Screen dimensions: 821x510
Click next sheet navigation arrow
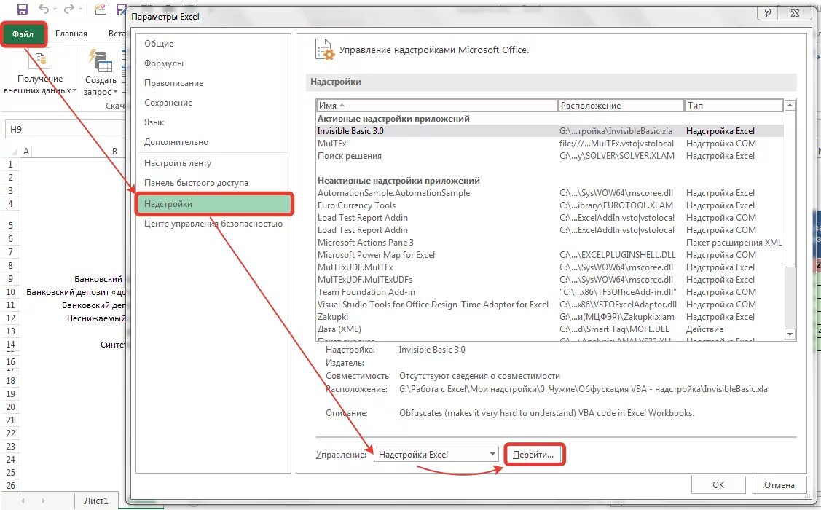click(x=44, y=501)
